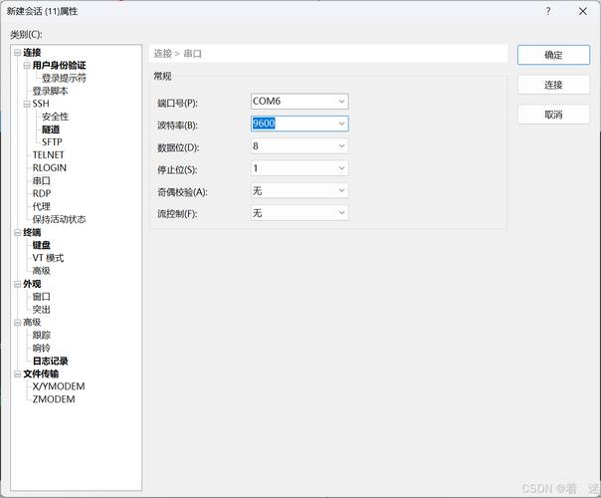Select SSH in the category tree
Screen dimensions: 601x498
pos(41,104)
